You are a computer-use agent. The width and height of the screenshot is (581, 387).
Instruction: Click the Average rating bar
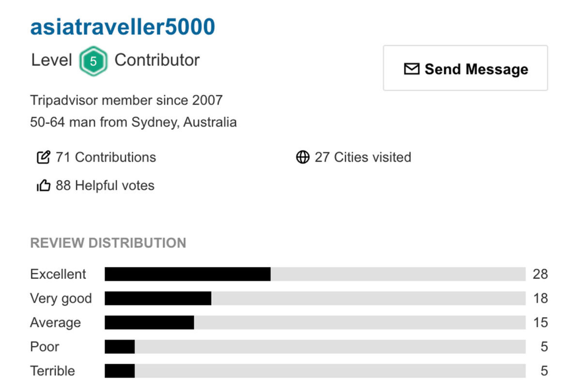315,323
